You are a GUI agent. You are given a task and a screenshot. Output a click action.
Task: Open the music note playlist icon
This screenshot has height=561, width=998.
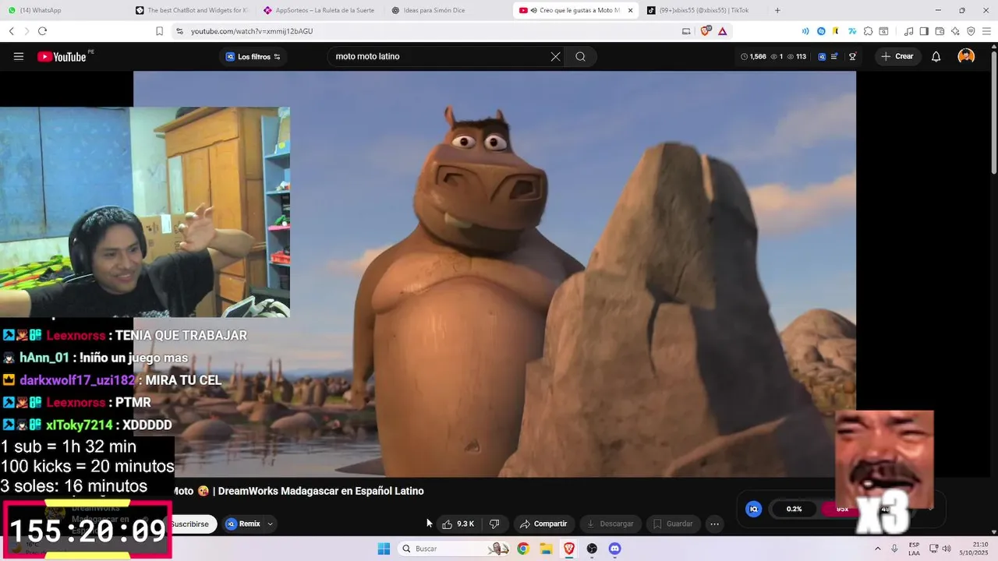click(x=908, y=31)
